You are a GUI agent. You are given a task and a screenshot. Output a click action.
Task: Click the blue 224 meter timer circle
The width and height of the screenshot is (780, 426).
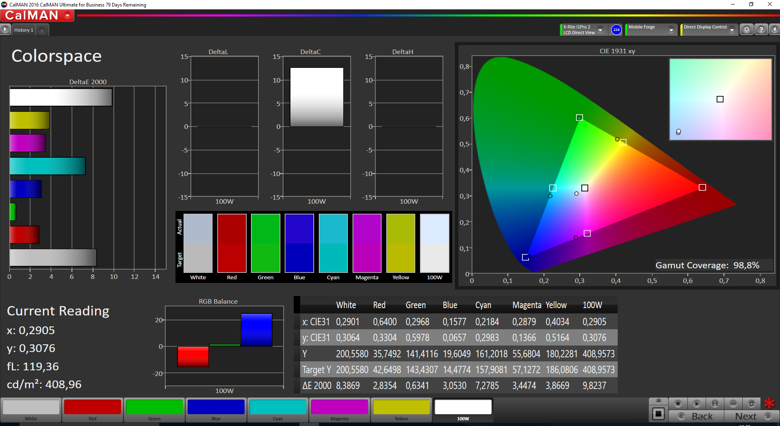pos(616,30)
